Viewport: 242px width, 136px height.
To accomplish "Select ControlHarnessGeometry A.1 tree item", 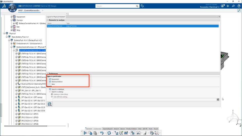I will [x=33, y=50].
